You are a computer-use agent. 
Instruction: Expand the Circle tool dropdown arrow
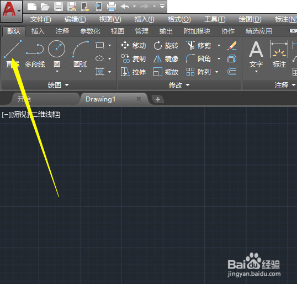(57, 72)
